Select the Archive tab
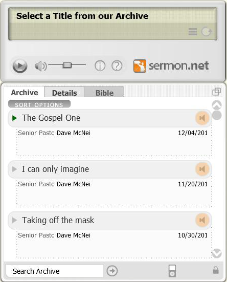Screen dimensions: 227x282 [25, 93]
